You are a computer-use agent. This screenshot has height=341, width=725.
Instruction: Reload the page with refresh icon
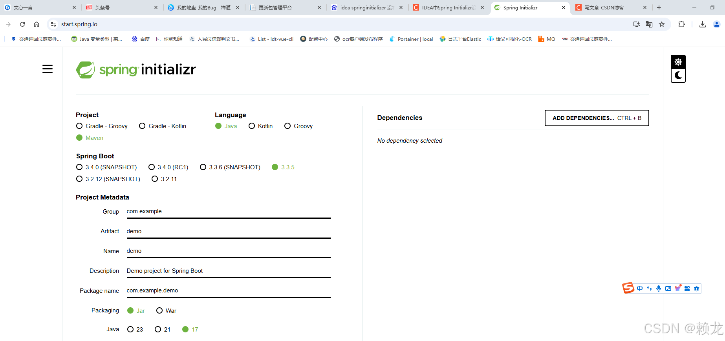pos(22,24)
